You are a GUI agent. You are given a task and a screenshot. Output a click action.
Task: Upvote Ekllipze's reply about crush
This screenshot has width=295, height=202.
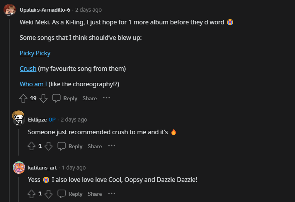[31, 146]
